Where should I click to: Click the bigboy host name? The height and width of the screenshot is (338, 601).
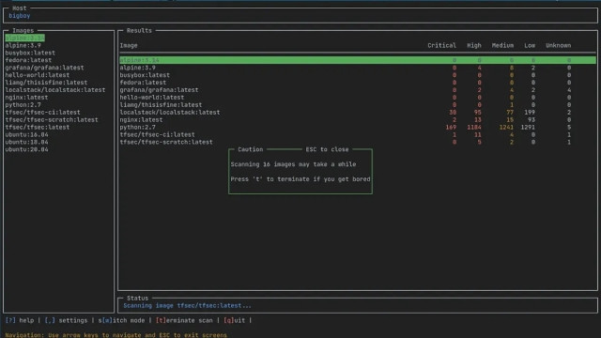pyautogui.click(x=19, y=16)
